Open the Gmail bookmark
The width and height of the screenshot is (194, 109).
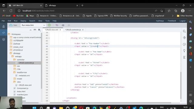[x=6, y=16]
